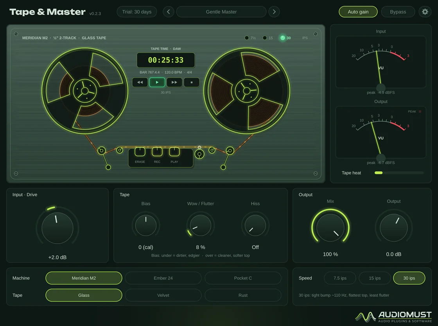
Task: Click the 120.0 BPM readout
Action: click(x=173, y=72)
